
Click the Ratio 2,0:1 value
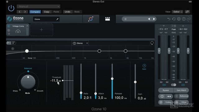pyautogui.click(x=88, y=98)
